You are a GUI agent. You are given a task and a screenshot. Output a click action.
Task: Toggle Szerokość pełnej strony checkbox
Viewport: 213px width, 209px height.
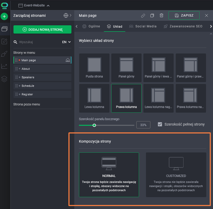[160, 124]
